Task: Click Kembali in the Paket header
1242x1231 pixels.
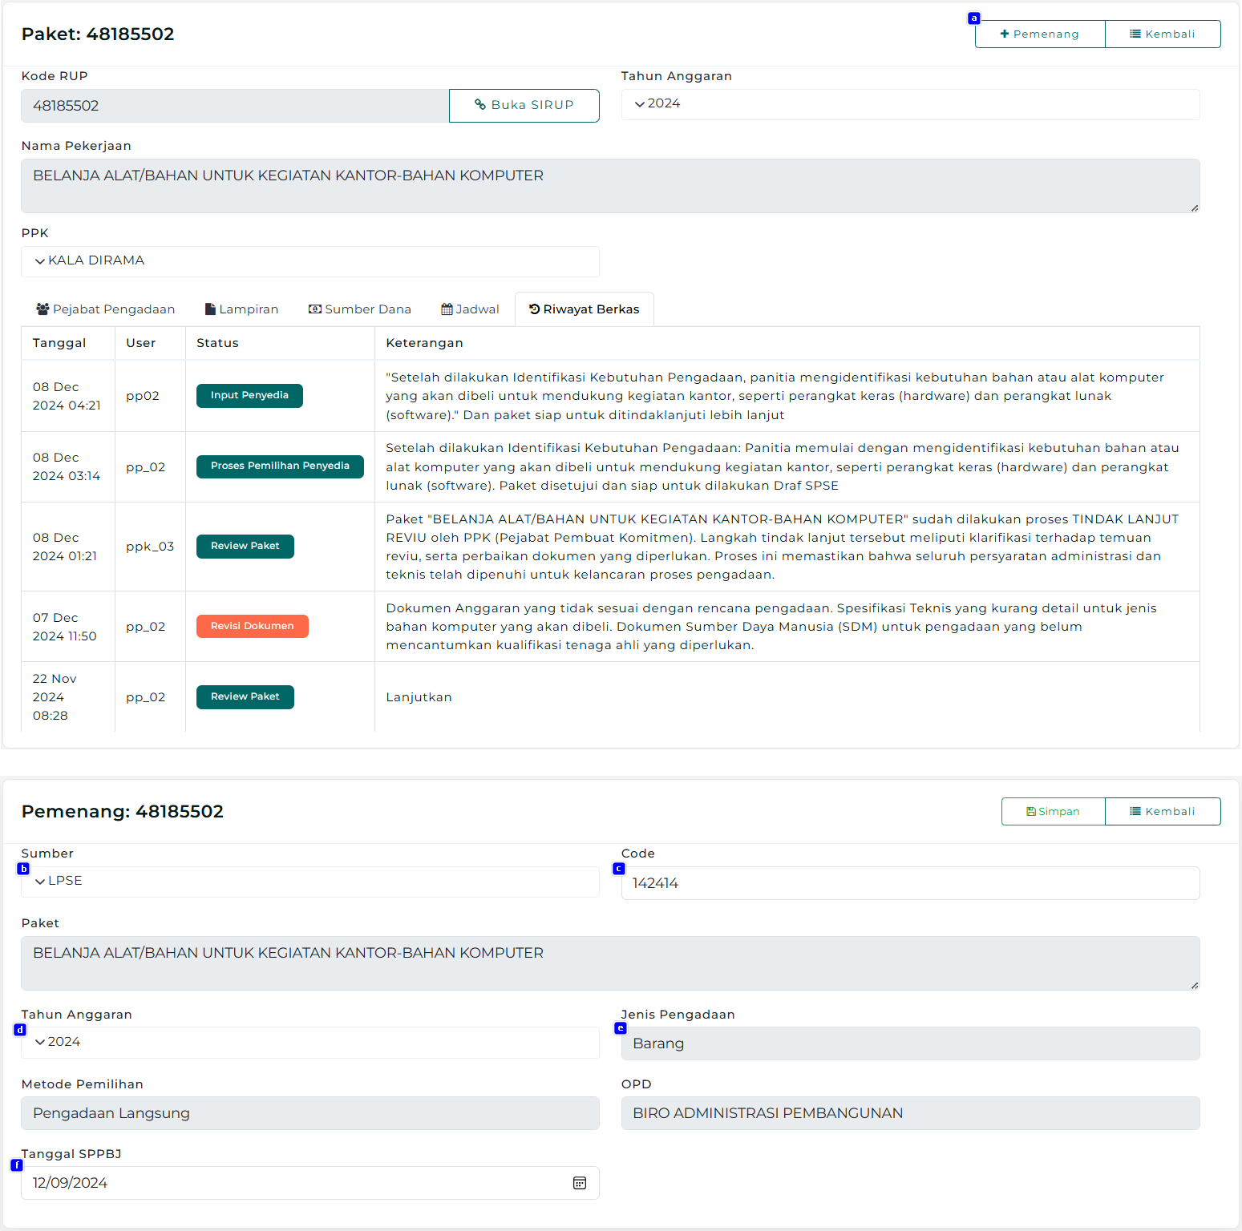Action: coord(1162,34)
